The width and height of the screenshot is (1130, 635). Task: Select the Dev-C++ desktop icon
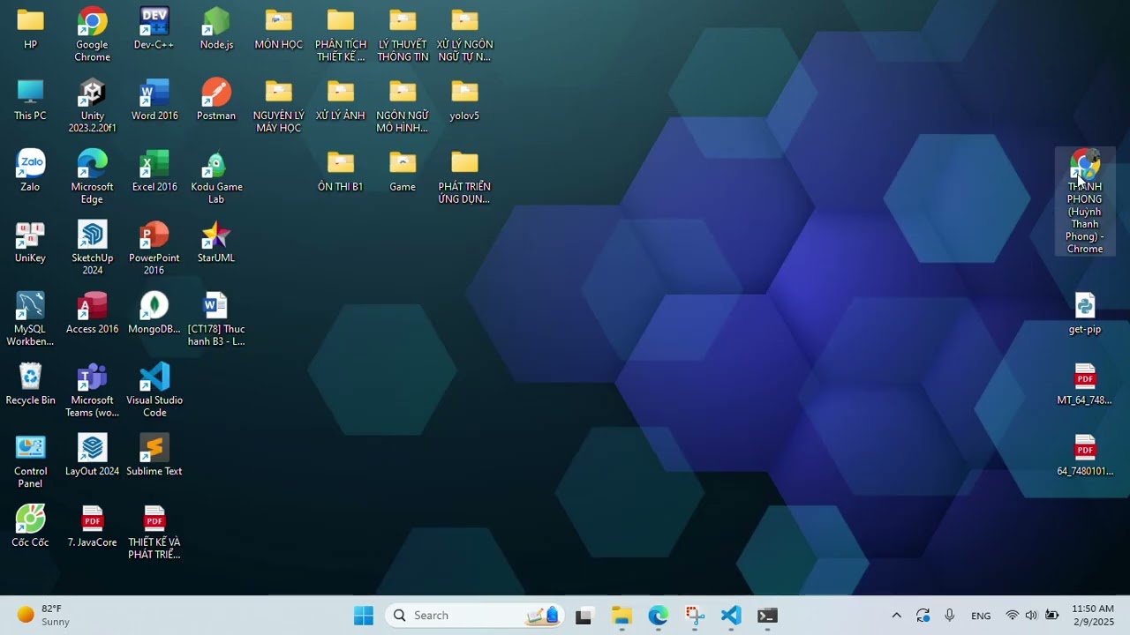pos(154,29)
